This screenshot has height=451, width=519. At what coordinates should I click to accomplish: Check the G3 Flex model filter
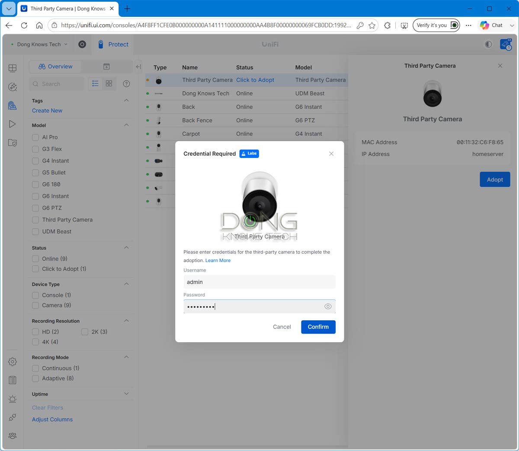tap(35, 149)
